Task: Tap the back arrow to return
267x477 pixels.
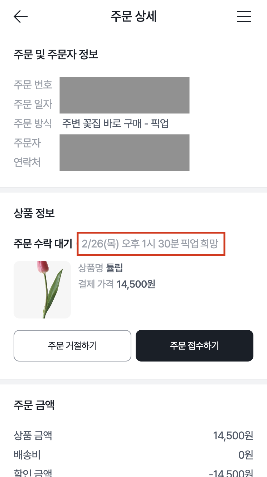Action: [x=20, y=16]
